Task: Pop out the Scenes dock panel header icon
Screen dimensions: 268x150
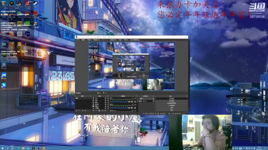Action: (x=90, y=96)
